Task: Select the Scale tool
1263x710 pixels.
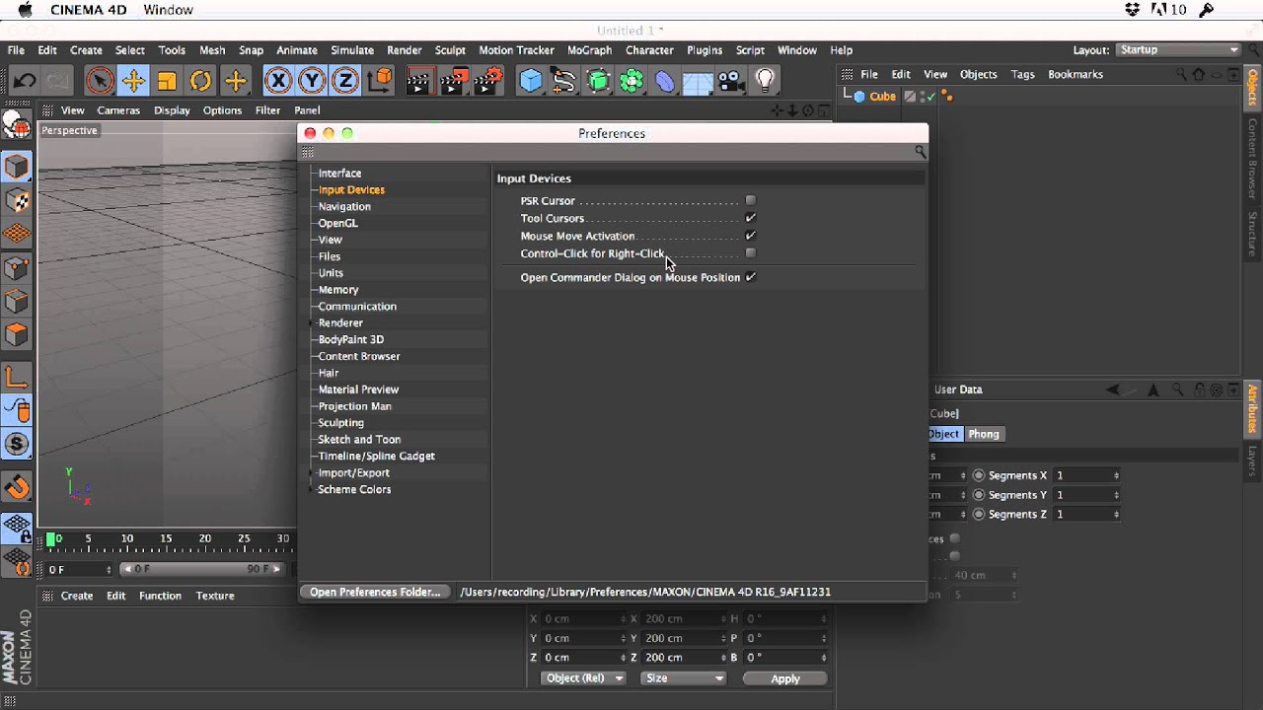Action: [x=167, y=81]
